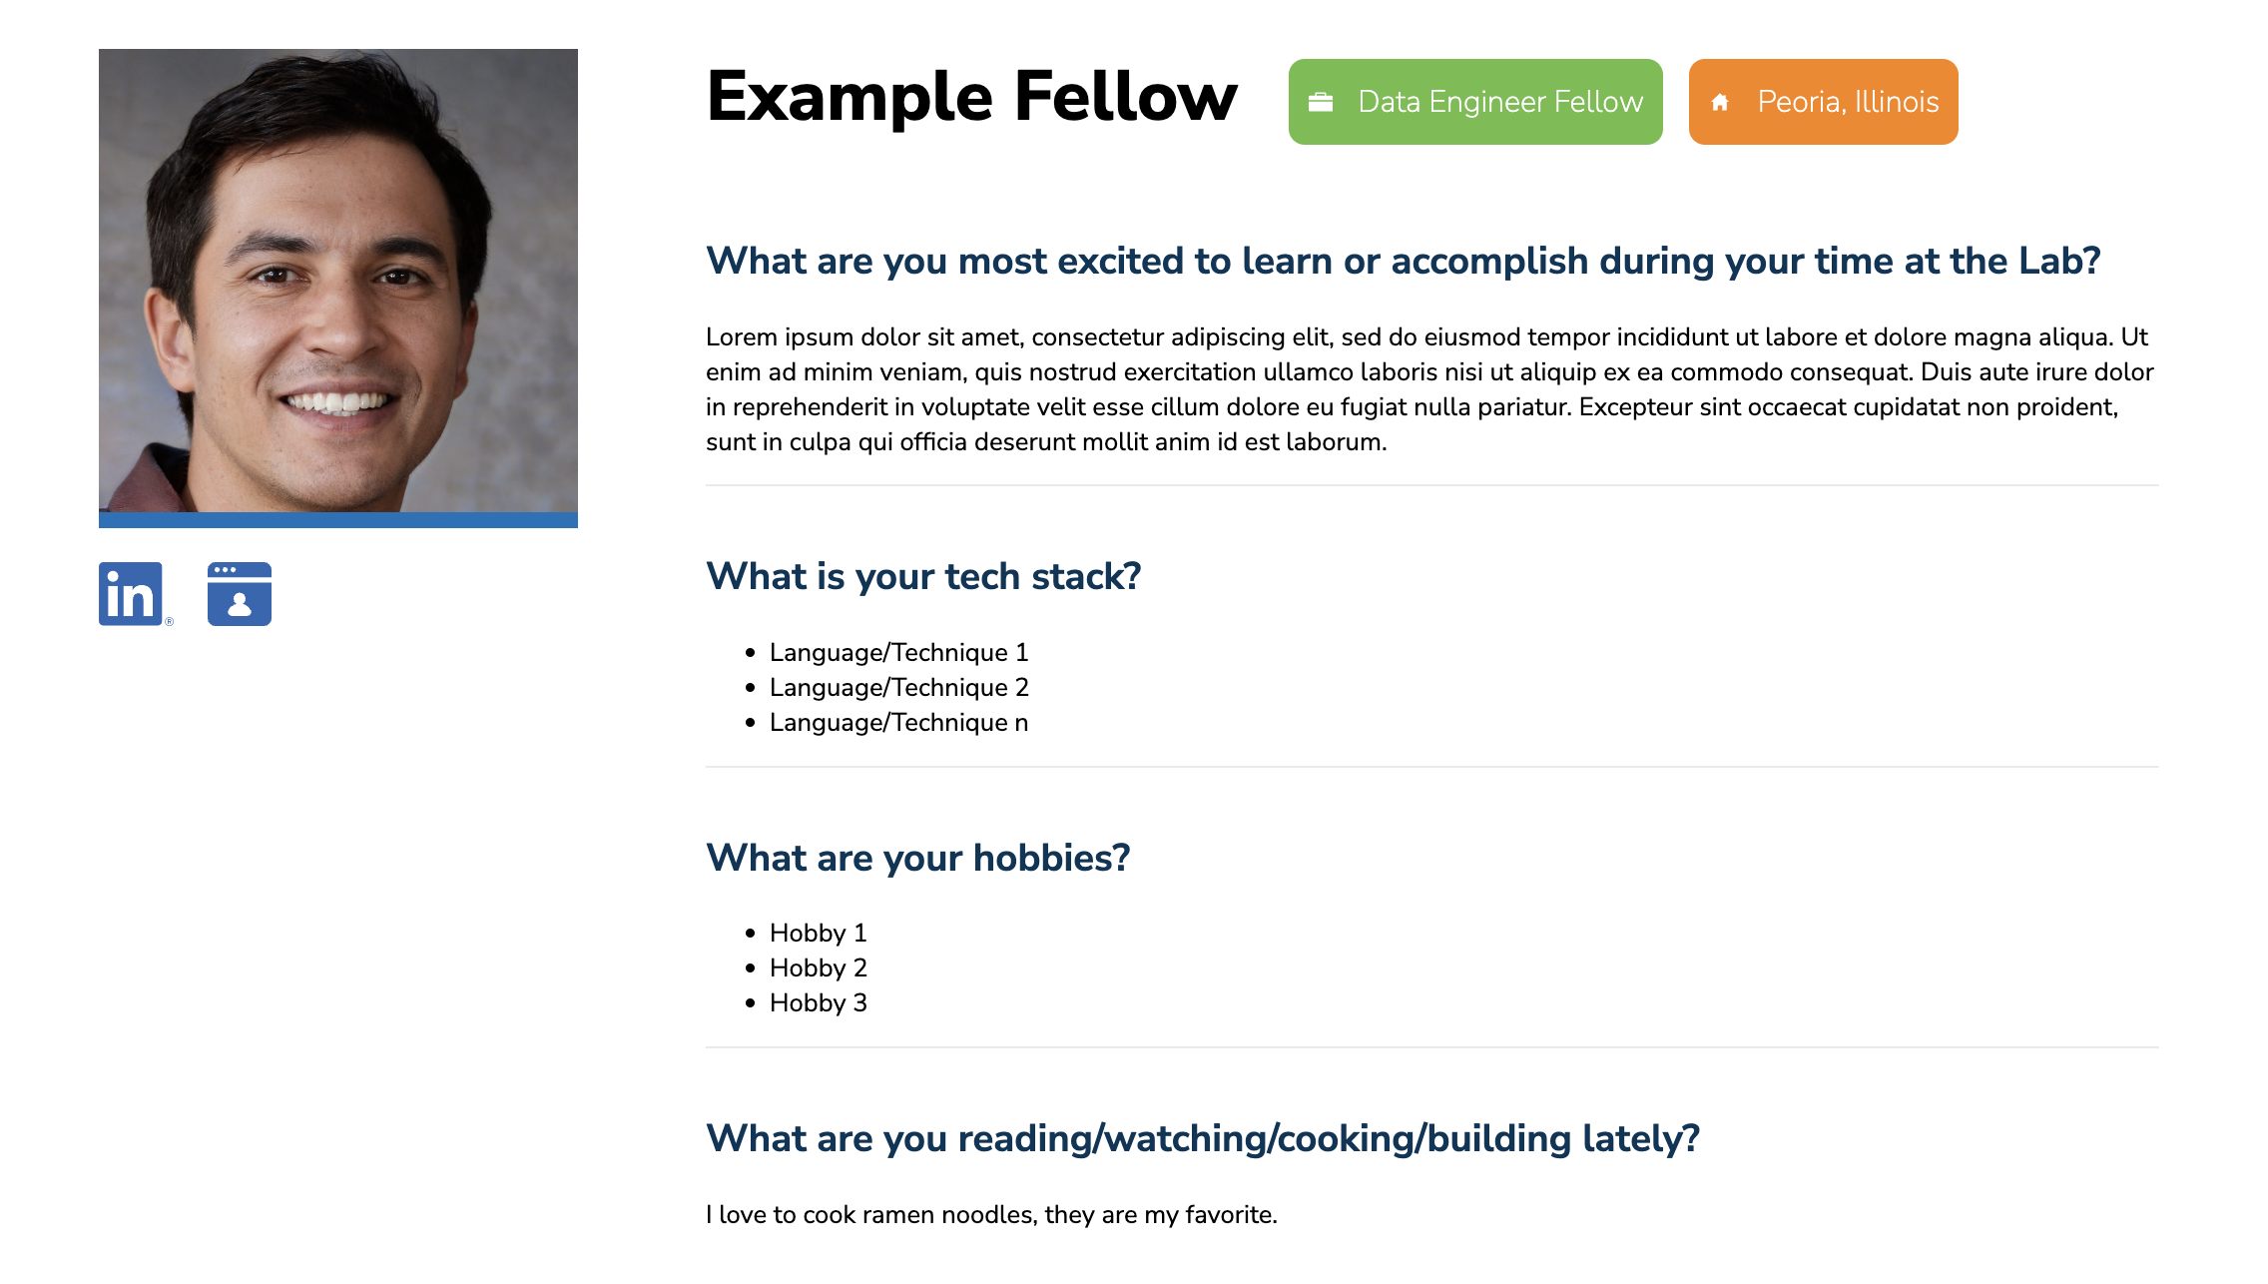Click 'Language/Technique 1' in the tech stack list
The image size is (2268, 1284).
(x=898, y=652)
